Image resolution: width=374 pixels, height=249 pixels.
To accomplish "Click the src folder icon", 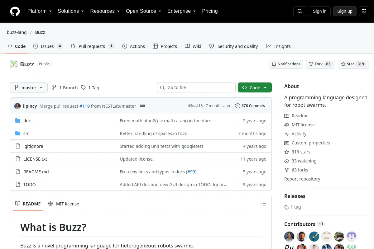I will coord(18,134).
